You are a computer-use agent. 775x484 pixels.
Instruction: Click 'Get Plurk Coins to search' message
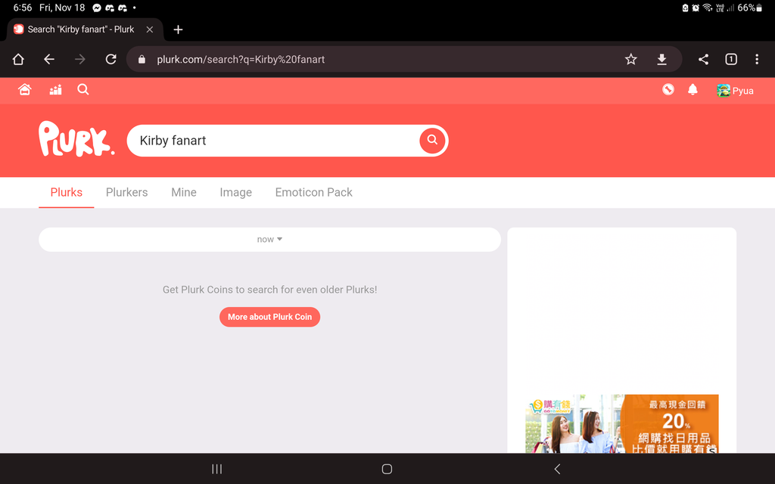[270, 290]
